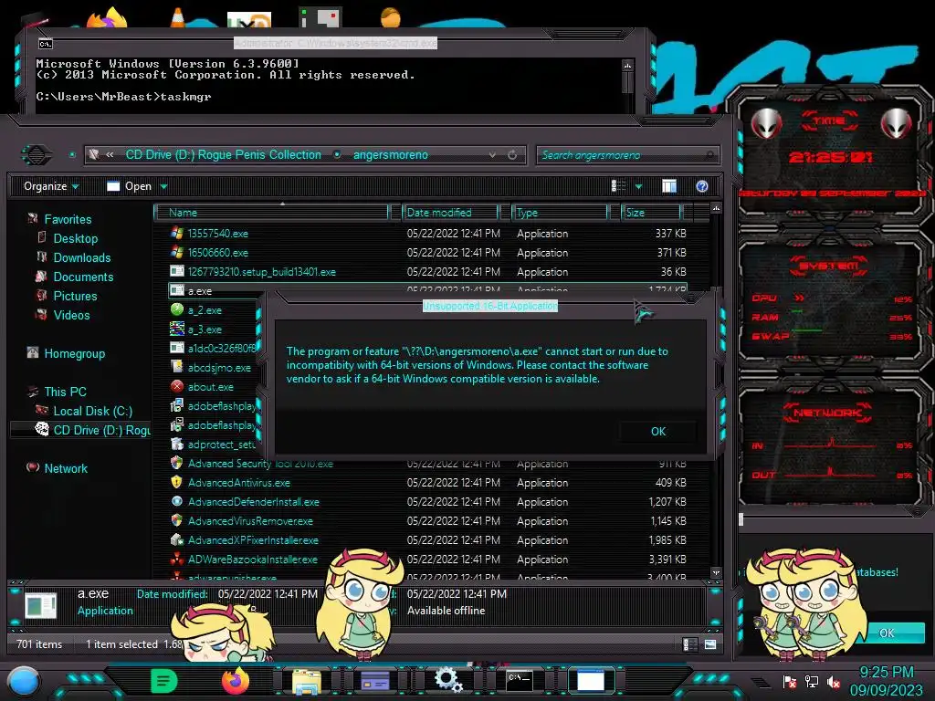Open the view options dropdown arrow
Viewport: 935px width, 701px height.
point(638,186)
